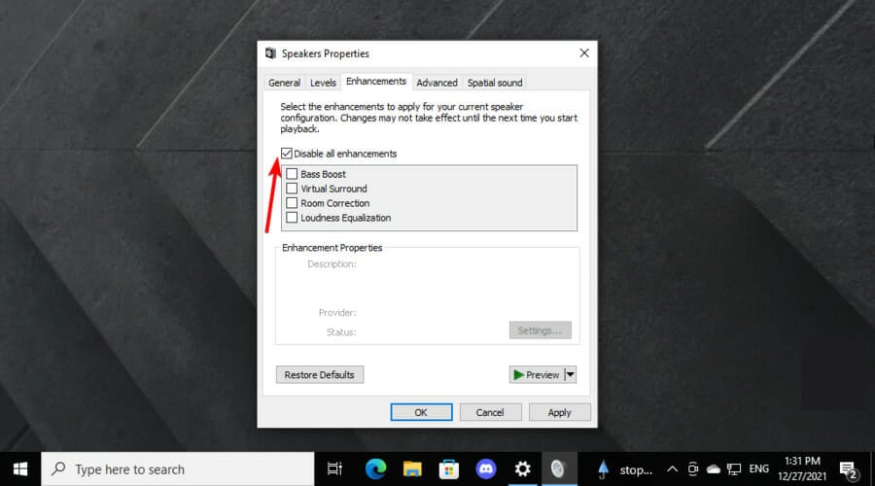This screenshot has height=486, width=875.
Task: Enable Loudness Equalization checkbox
Action: click(292, 218)
